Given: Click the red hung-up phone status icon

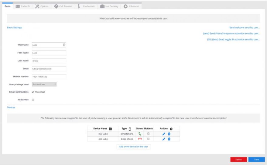Looking at the screenshot, I should [x=140, y=139].
